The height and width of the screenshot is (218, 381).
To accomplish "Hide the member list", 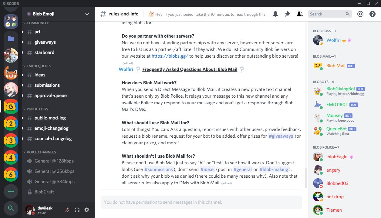I will (x=299, y=14).
